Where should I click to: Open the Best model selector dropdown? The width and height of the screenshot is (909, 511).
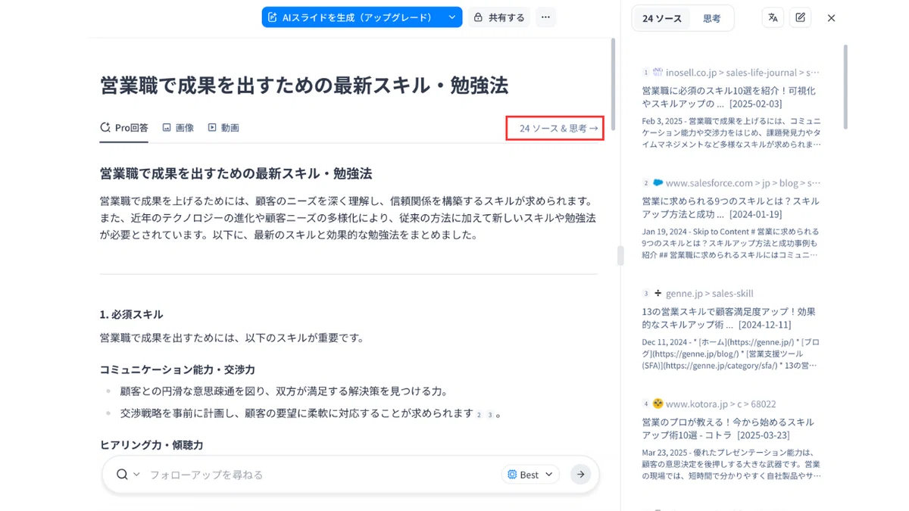529,475
